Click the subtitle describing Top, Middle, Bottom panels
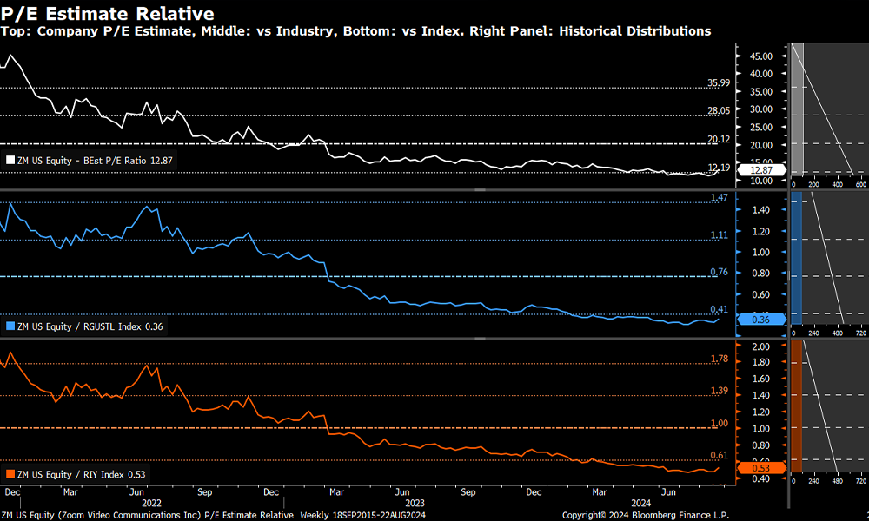The height and width of the screenshot is (521, 869). click(x=355, y=31)
